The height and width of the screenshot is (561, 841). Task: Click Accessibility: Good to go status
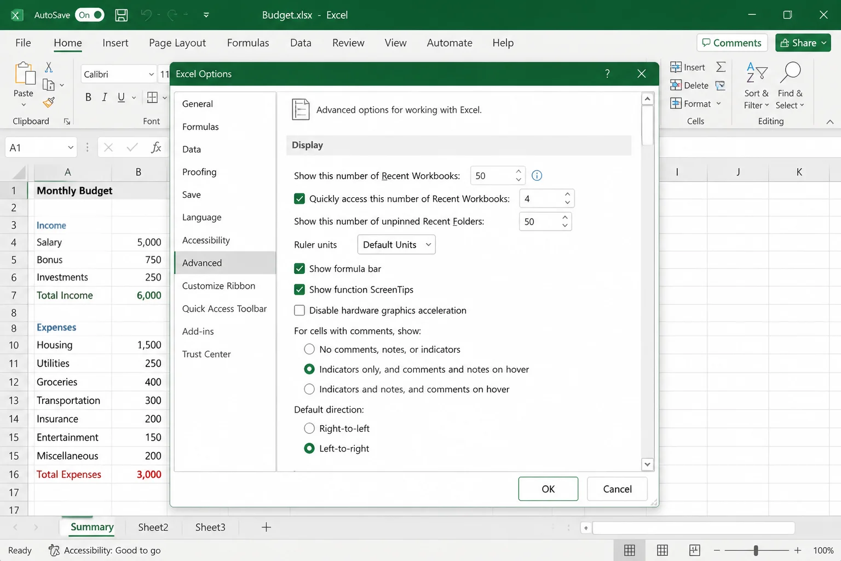pos(105,550)
